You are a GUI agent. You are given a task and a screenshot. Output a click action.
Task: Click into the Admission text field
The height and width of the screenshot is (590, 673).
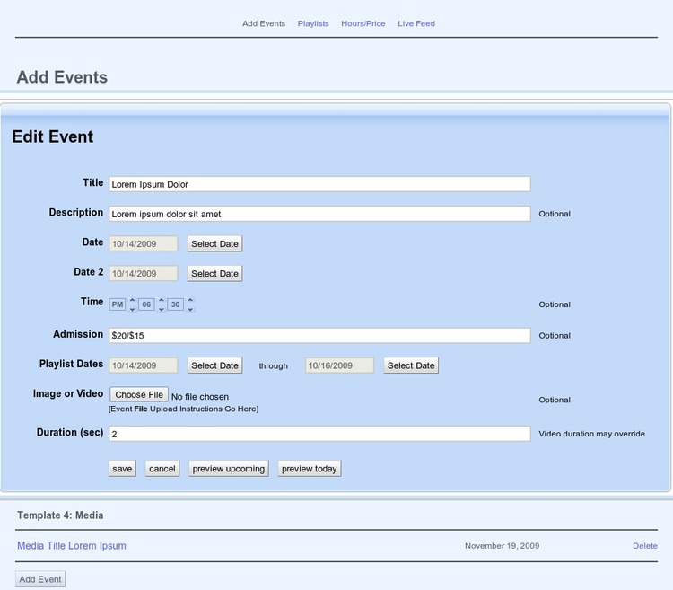pos(319,335)
